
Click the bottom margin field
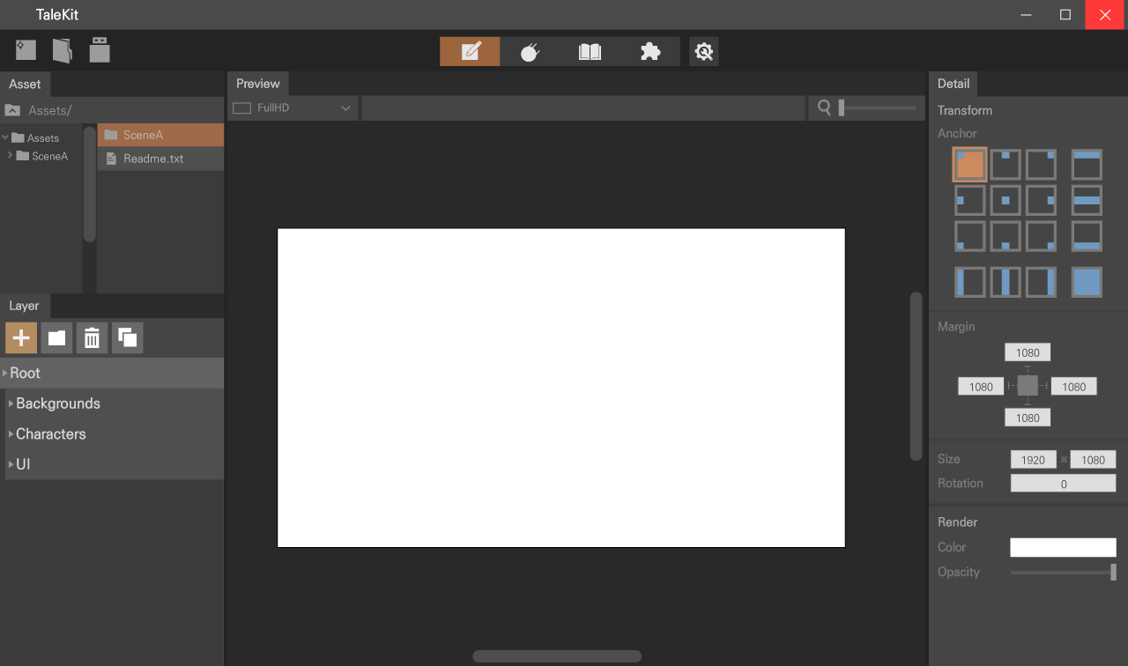coord(1028,418)
